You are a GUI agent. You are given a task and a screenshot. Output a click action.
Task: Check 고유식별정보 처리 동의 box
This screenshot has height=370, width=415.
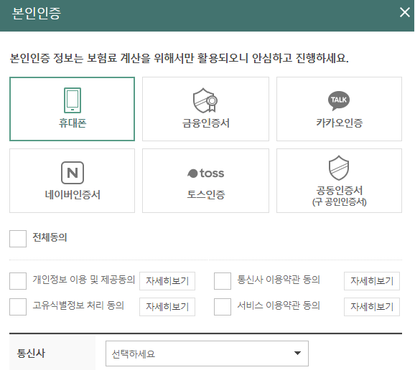[18, 307]
